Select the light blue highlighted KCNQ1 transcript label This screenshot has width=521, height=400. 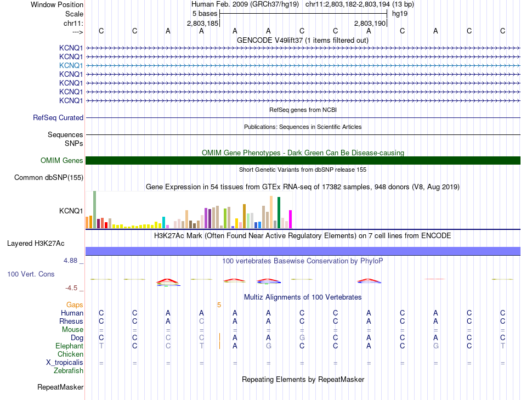[71, 65]
